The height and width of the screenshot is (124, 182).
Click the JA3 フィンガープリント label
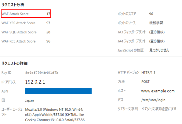coord(132,32)
